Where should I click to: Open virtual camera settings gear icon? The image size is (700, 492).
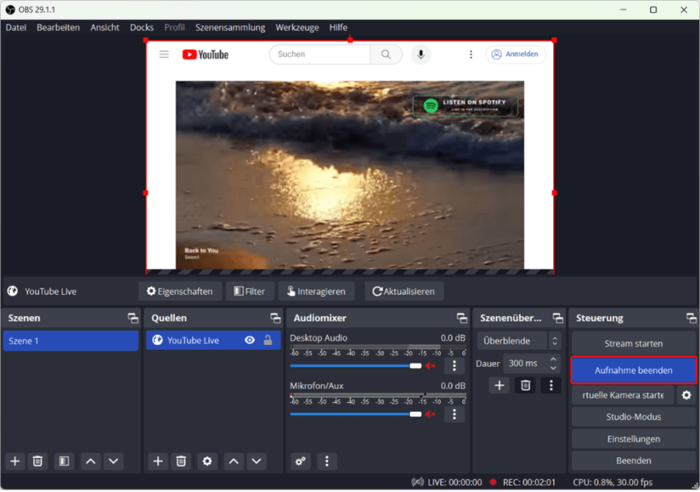click(x=686, y=395)
